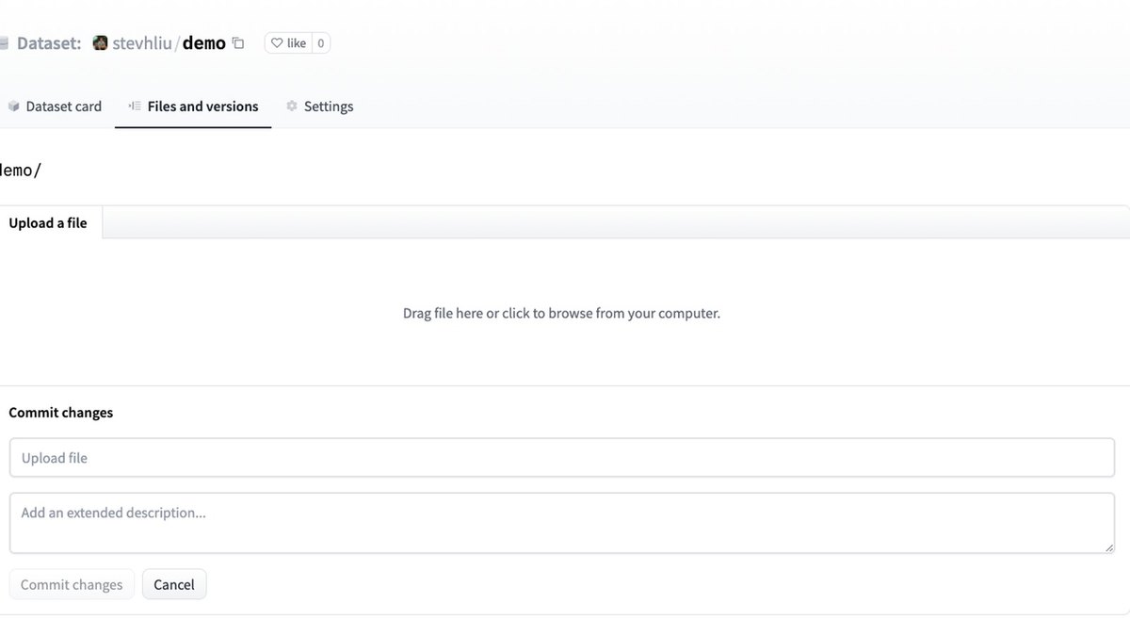Click the Commit changes heading
This screenshot has width=1130, height=636.
pos(61,413)
